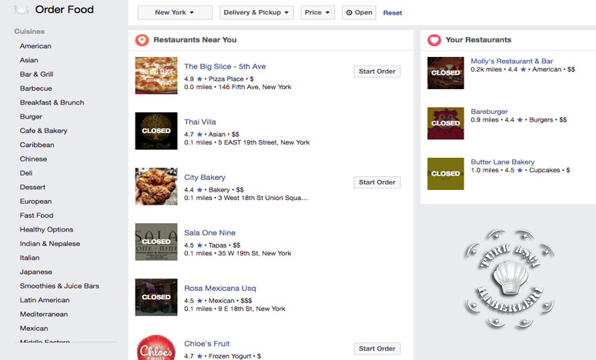
Task: Click the Thai Villa 4.7 star rating
Action: coord(199,135)
